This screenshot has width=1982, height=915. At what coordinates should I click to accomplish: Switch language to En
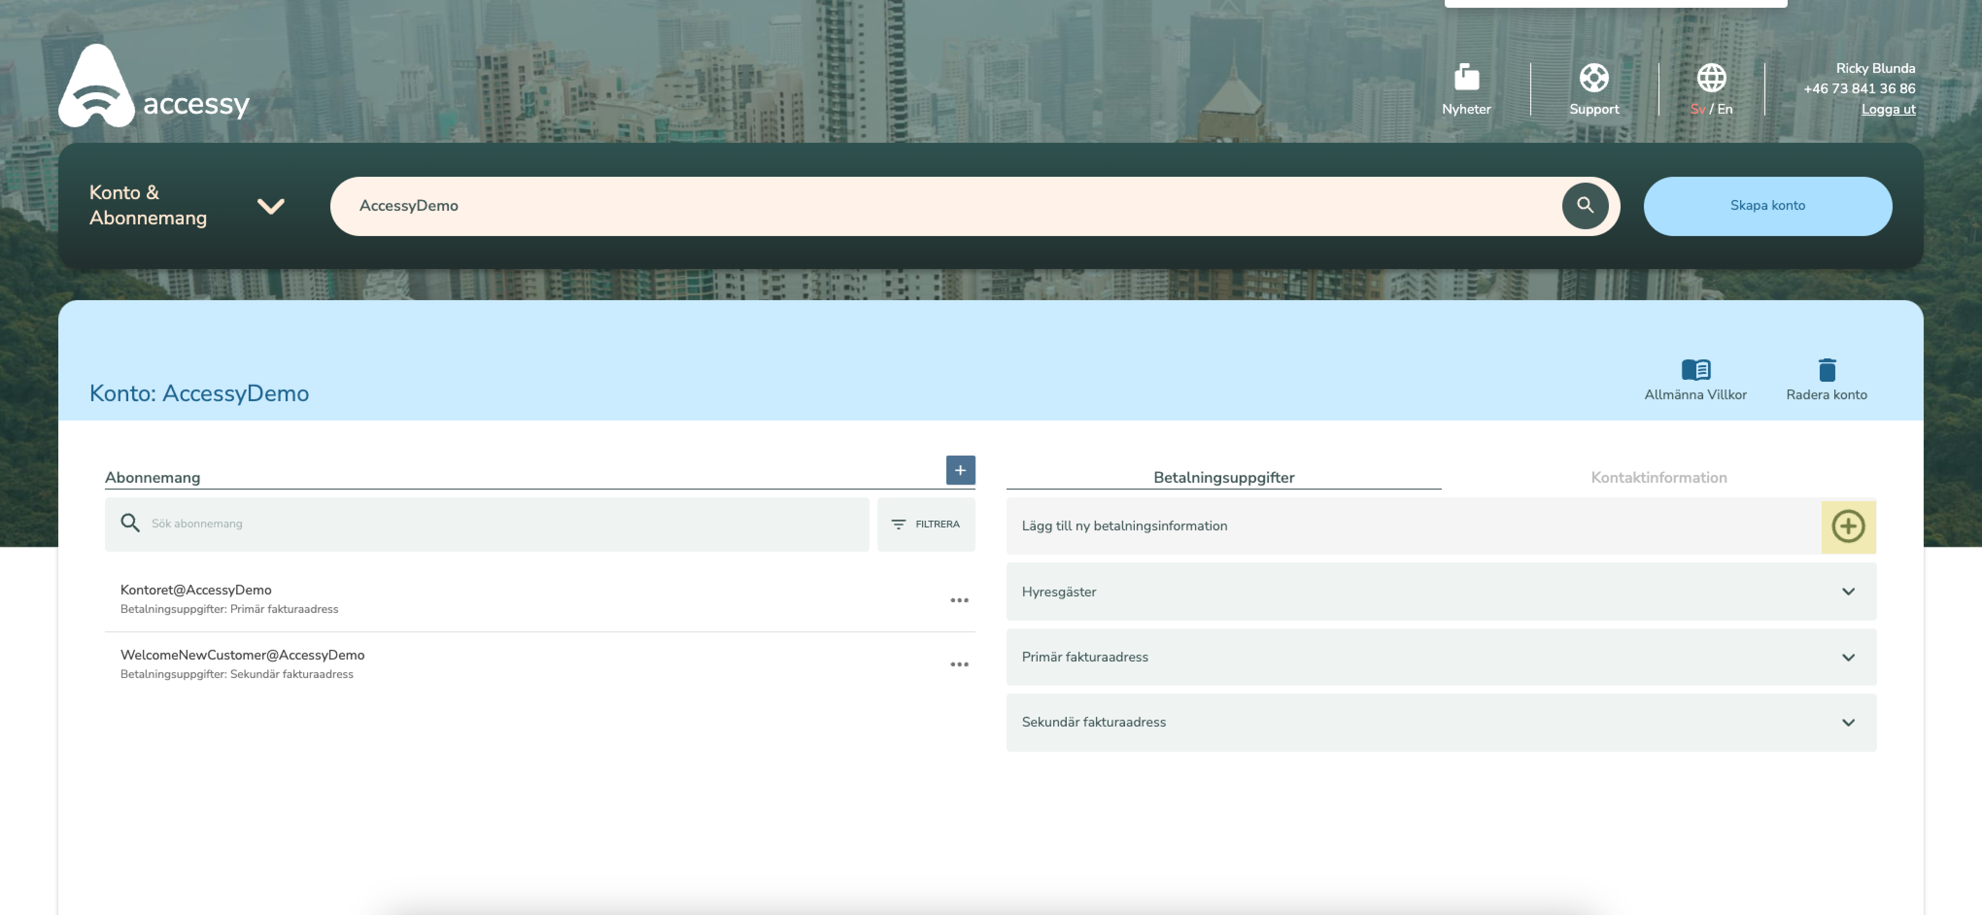pos(1724,109)
